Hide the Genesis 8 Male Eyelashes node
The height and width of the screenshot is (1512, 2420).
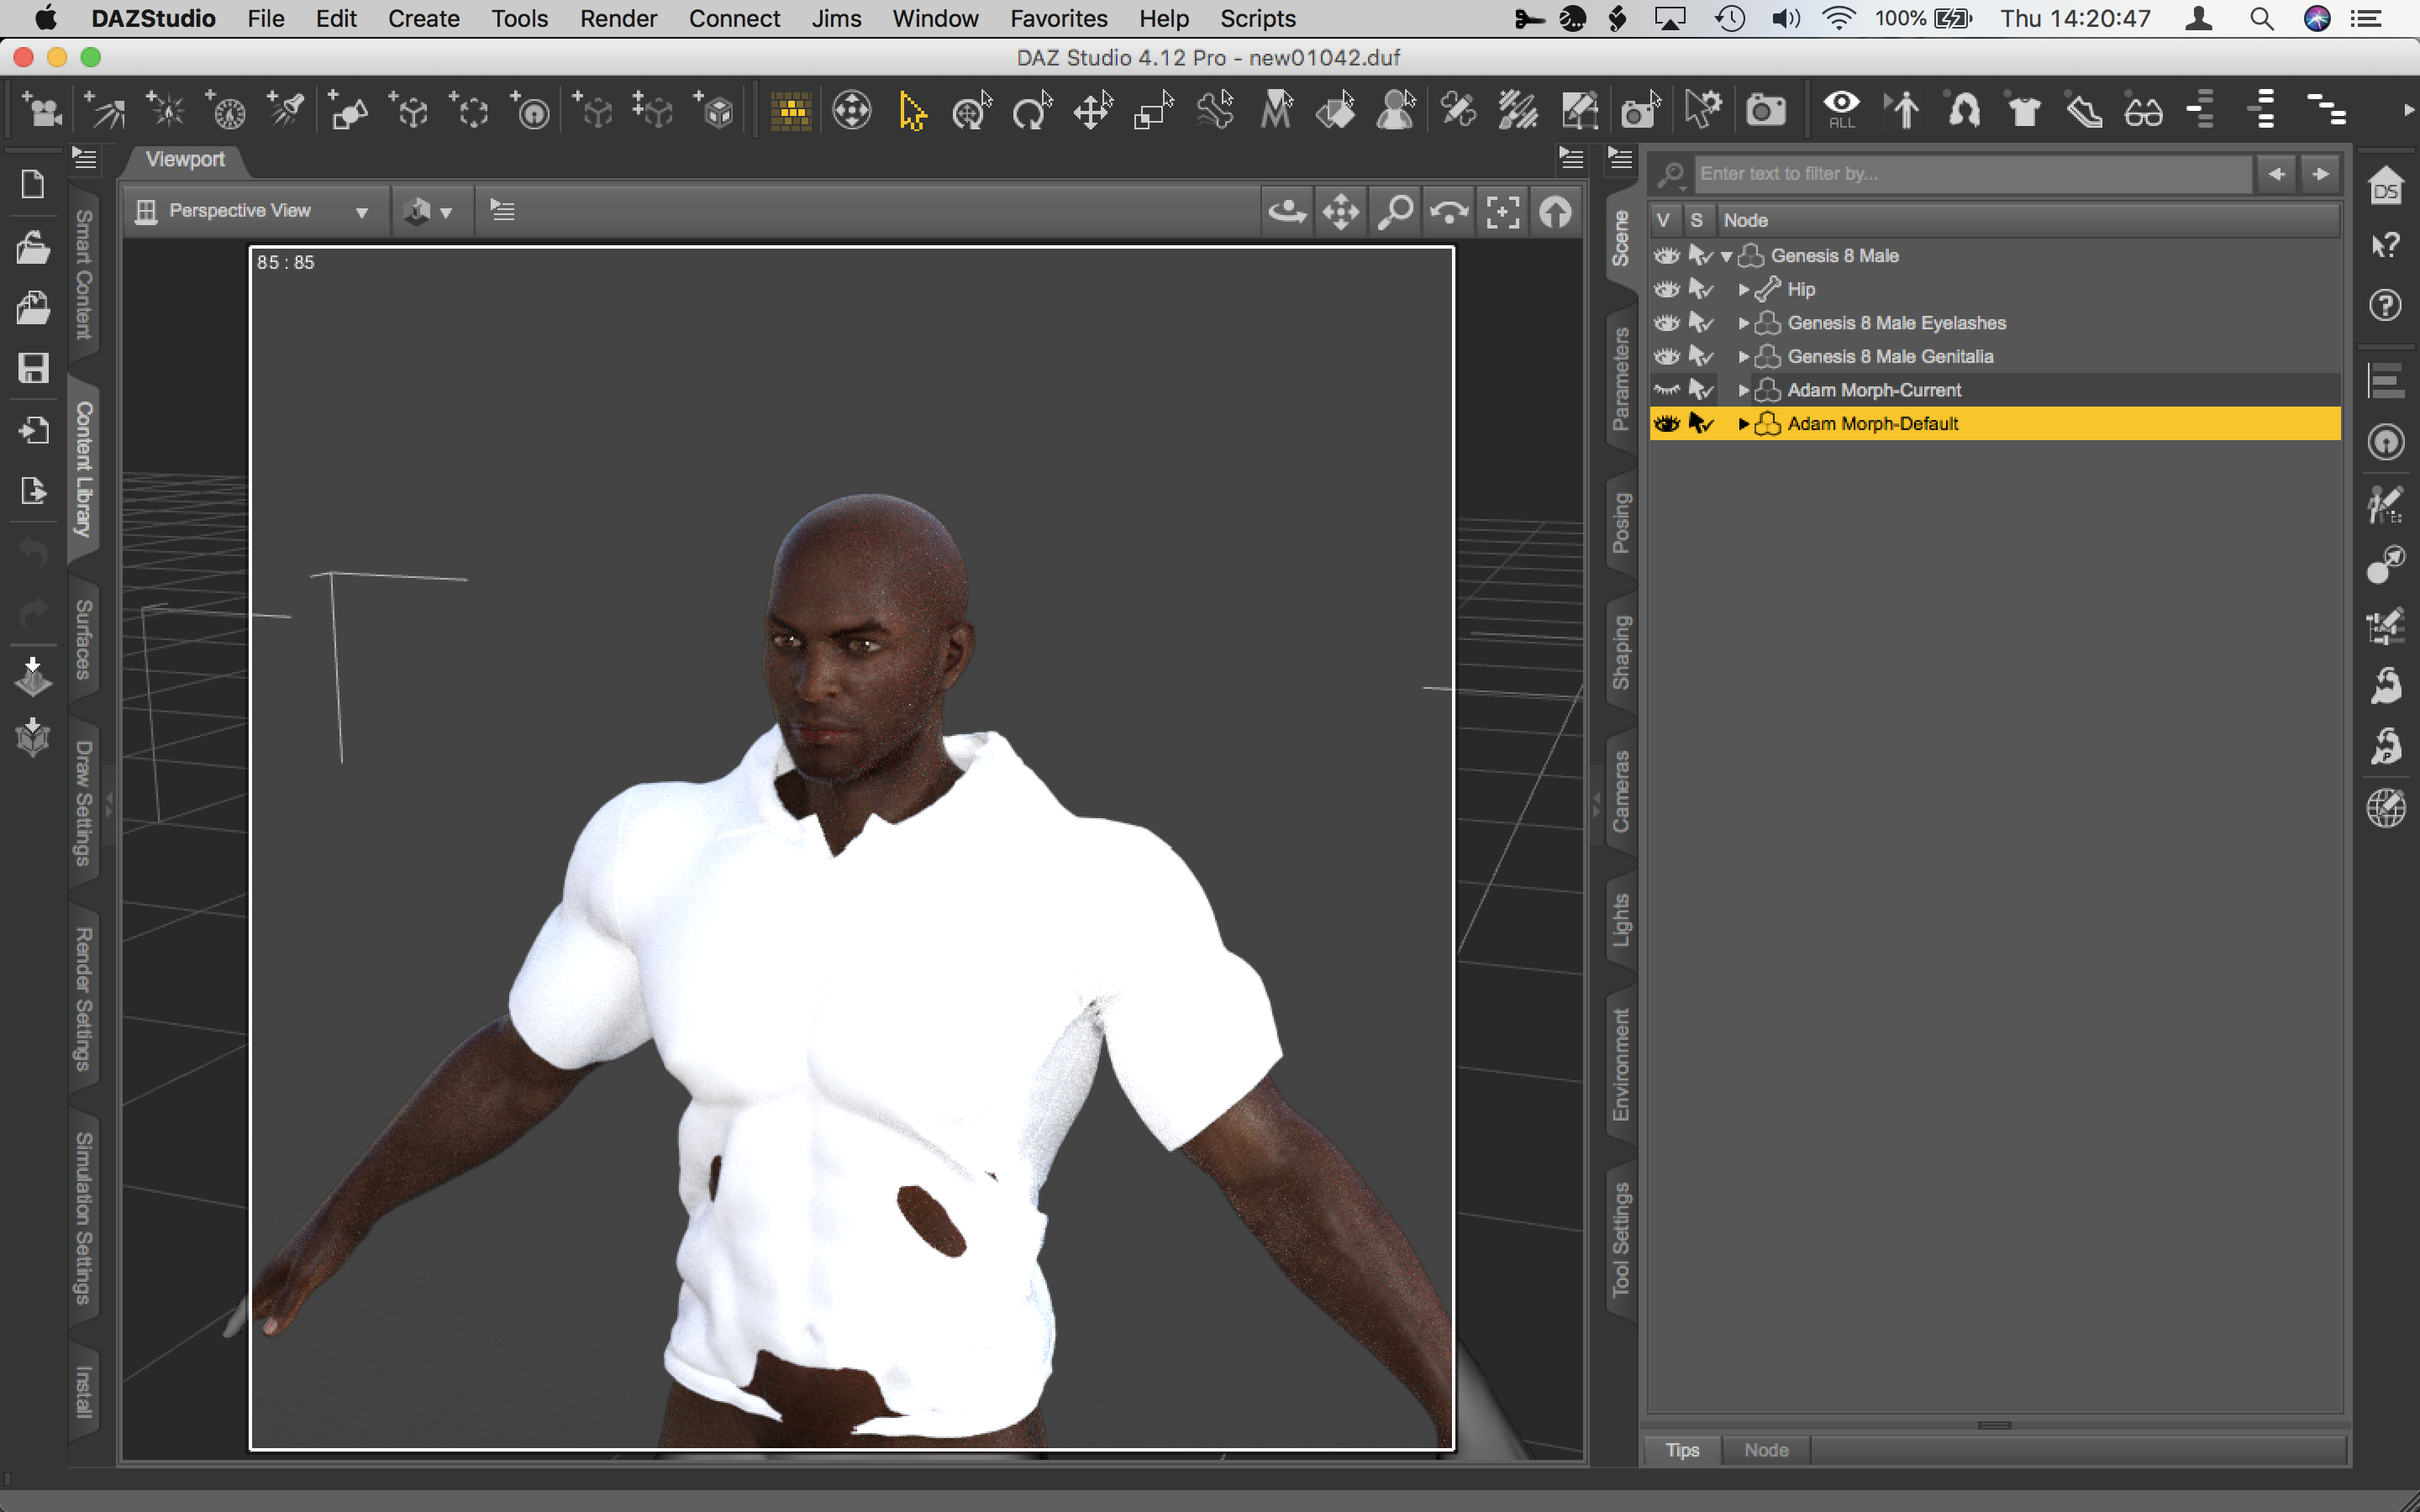[x=1666, y=323]
